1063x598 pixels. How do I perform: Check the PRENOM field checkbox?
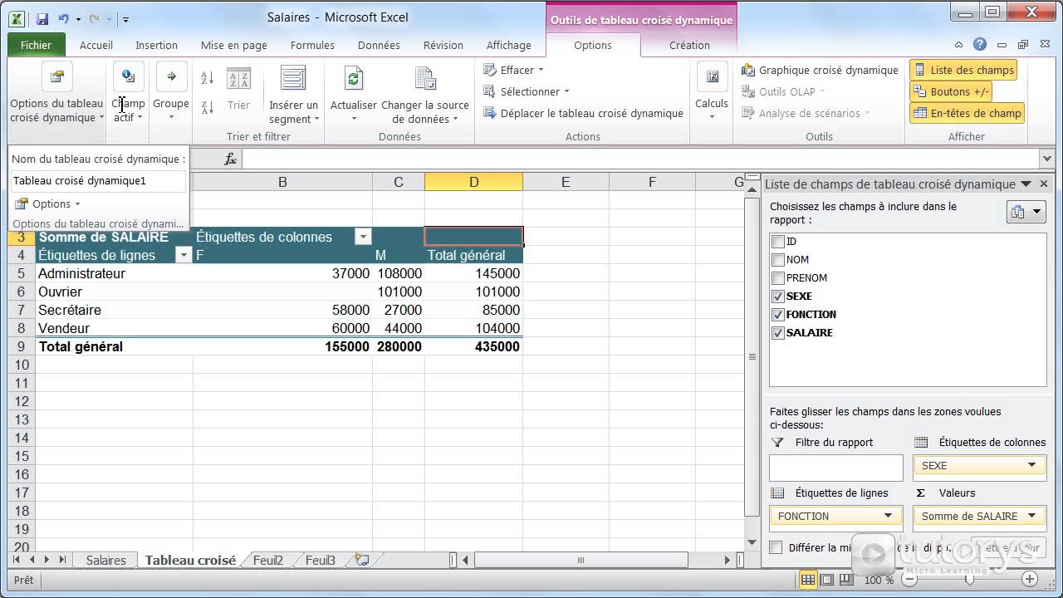pyautogui.click(x=778, y=278)
